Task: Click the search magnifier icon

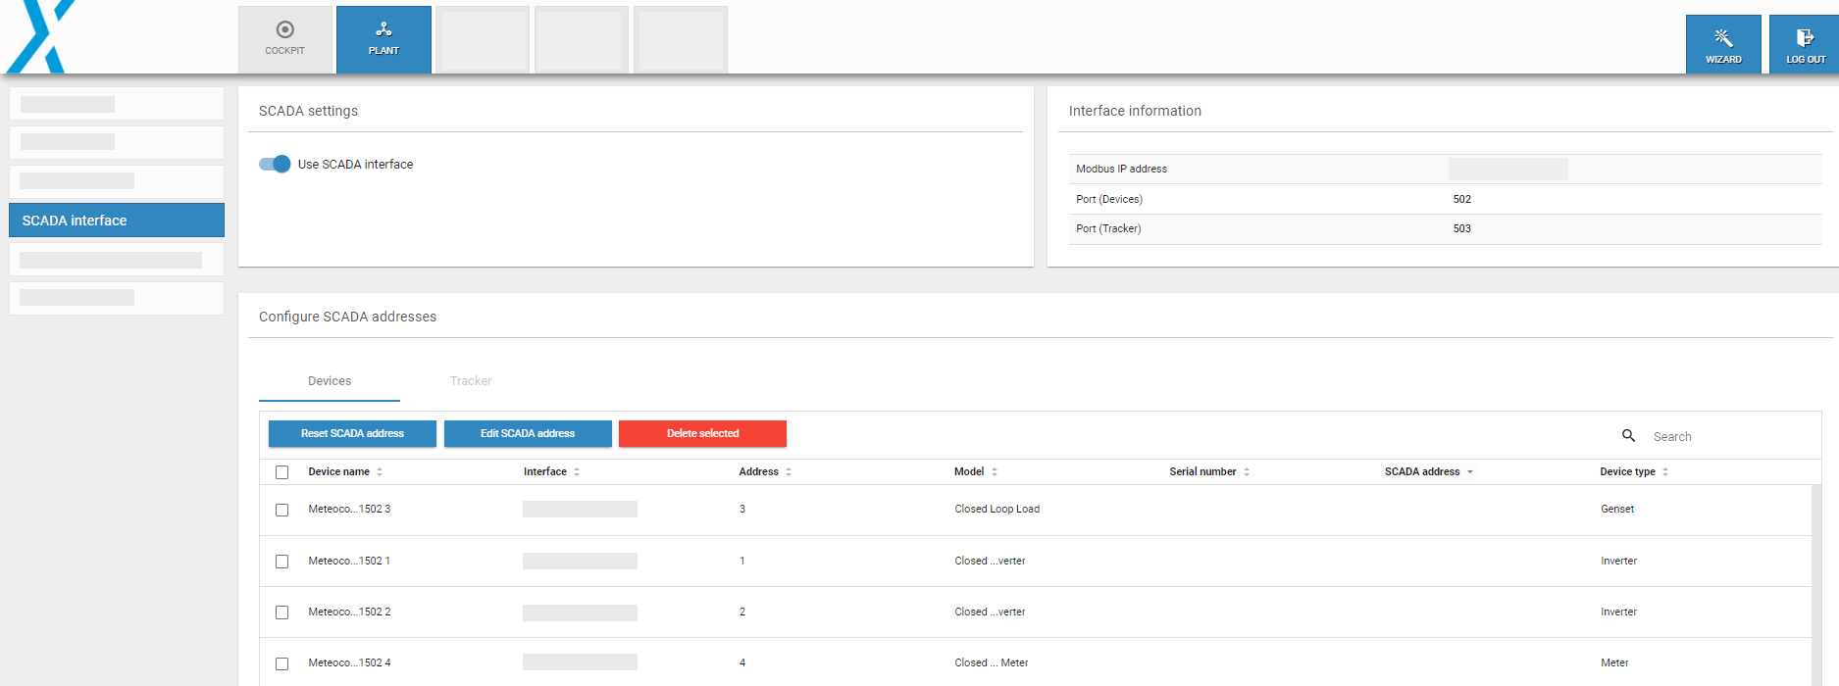Action: (1628, 436)
